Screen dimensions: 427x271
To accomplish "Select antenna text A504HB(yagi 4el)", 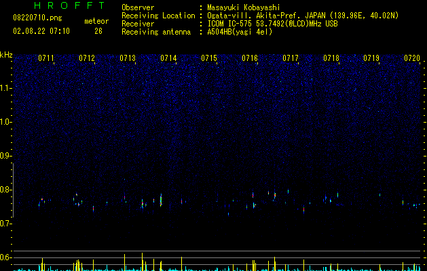I will pyautogui.click(x=240, y=32).
